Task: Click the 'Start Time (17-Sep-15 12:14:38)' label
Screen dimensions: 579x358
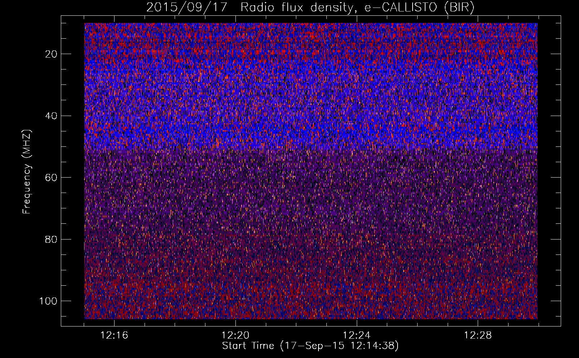Action: click(x=310, y=346)
